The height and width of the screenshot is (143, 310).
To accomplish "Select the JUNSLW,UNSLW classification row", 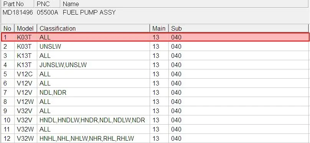I will (x=155, y=65).
